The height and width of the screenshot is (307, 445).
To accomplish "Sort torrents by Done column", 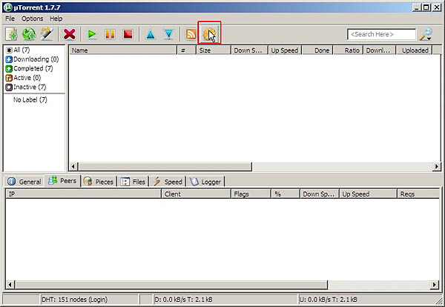I will pyautogui.click(x=317, y=50).
